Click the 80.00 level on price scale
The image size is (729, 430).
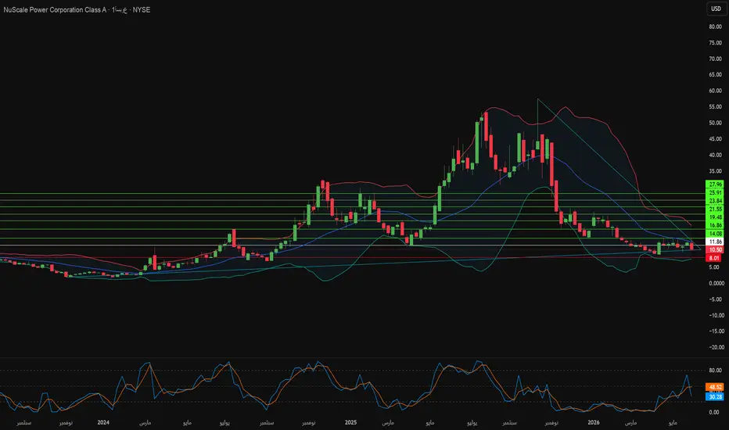pyautogui.click(x=715, y=27)
